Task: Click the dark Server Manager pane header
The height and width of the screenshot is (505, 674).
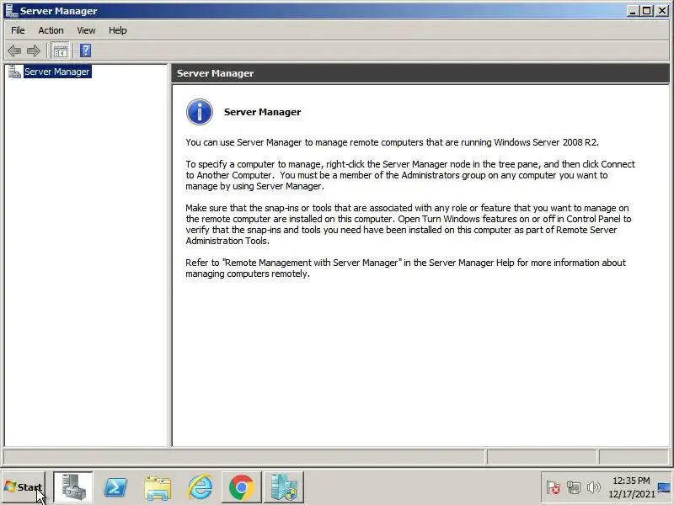Action: (x=420, y=73)
